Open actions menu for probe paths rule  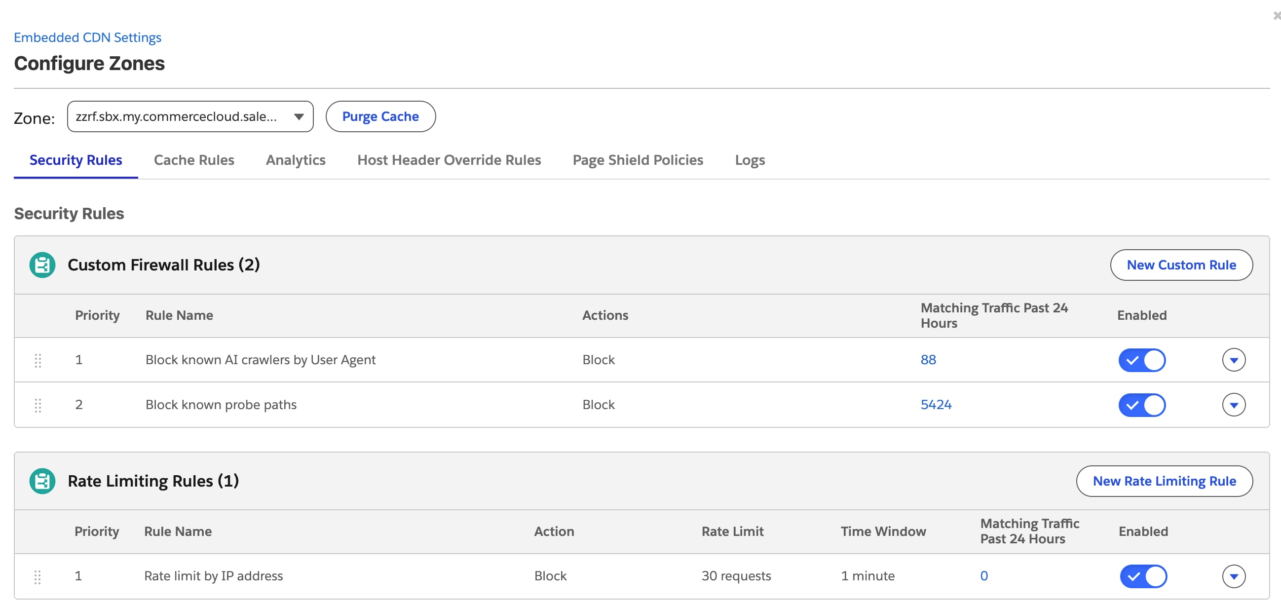coord(1234,405)
